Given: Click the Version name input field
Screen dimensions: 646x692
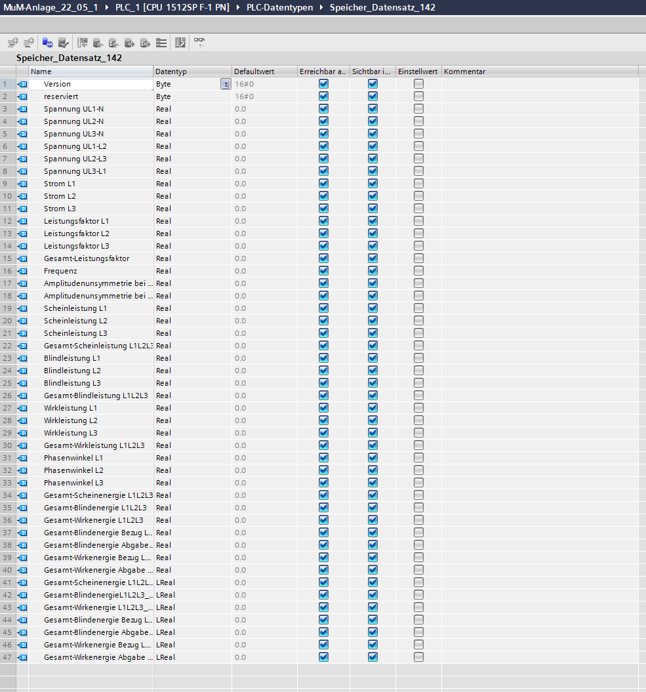Looking at the screenshot, I should pos(91,84).
